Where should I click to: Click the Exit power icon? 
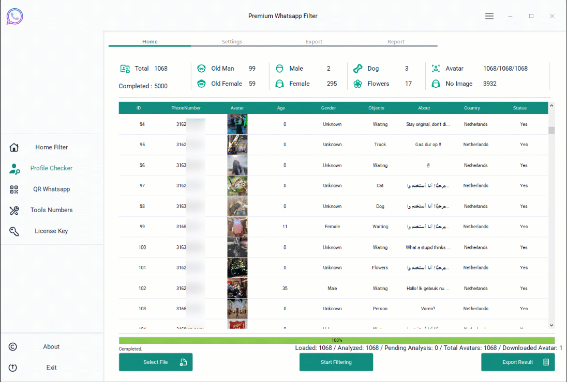click(12, 368)
